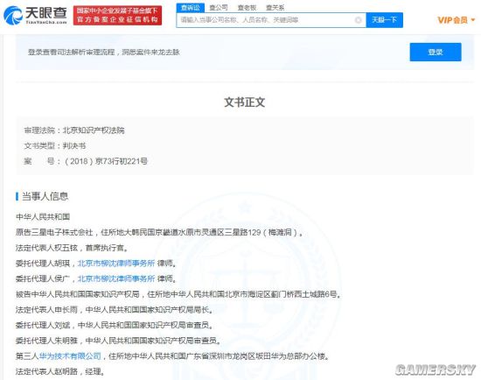
Task: Click the 委托代理人朱明雅 line
Action: coord(118,341)
